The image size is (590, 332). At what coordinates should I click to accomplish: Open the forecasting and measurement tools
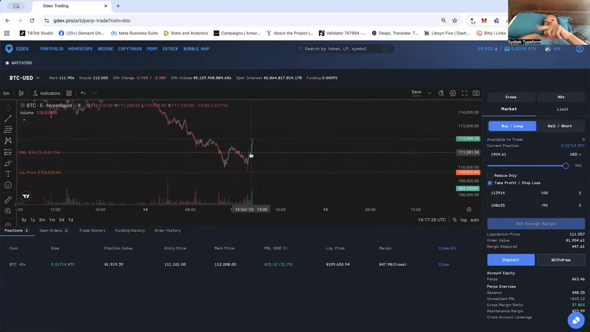pyautogui.click(x=8, y=152)
